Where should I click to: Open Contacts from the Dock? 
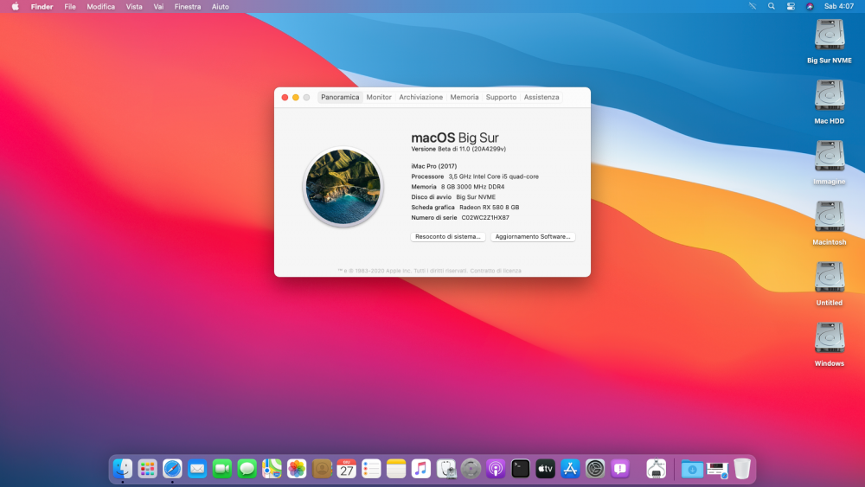(x=322, y=469)
